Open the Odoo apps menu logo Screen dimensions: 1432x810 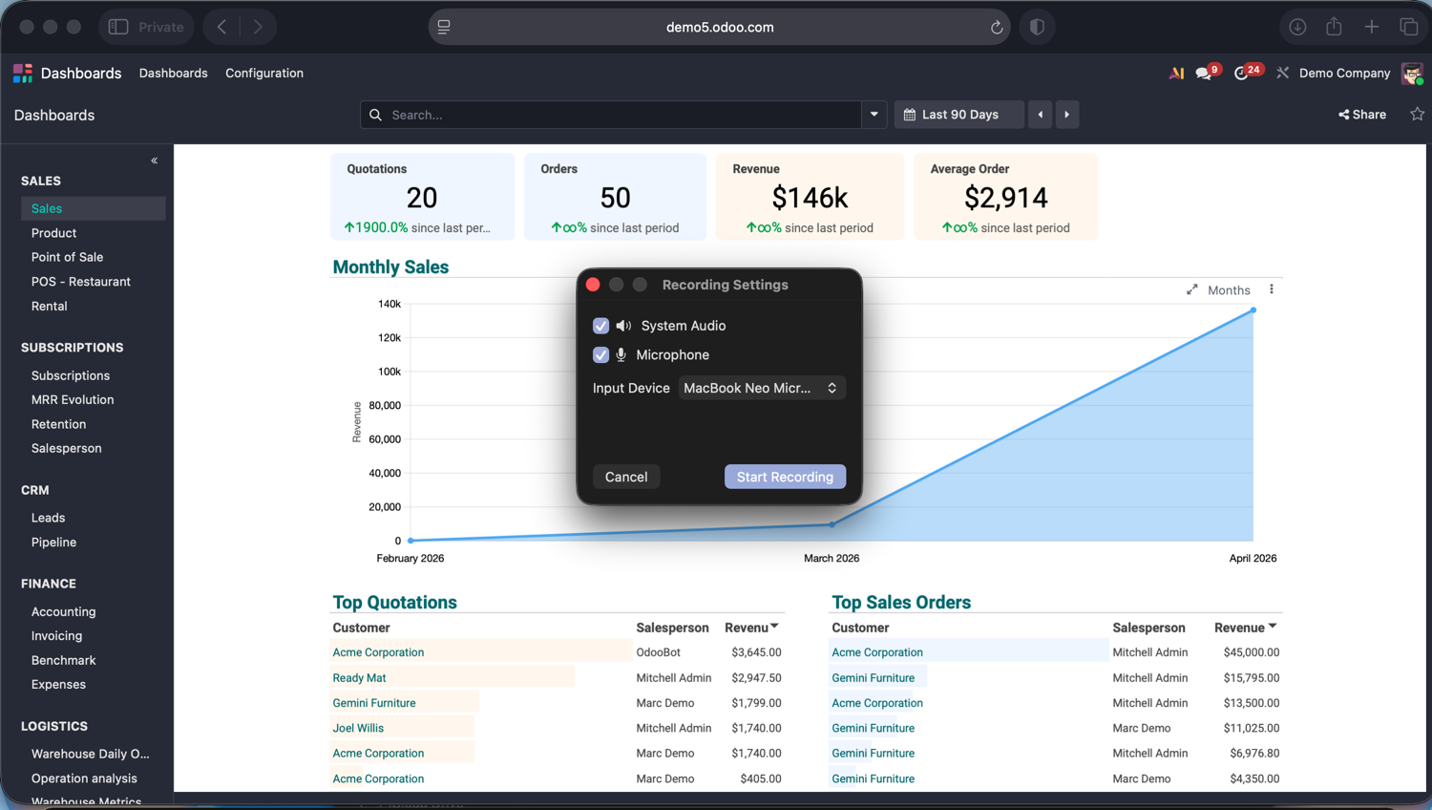click(x=23, y=73)
